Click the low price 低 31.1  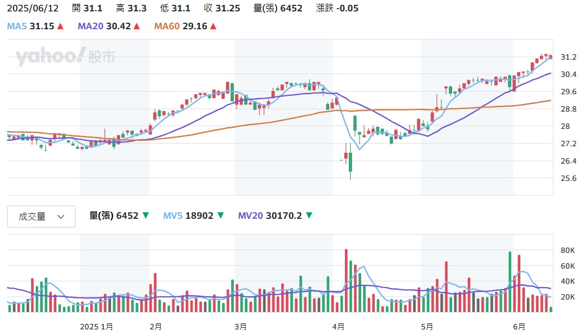175,8
